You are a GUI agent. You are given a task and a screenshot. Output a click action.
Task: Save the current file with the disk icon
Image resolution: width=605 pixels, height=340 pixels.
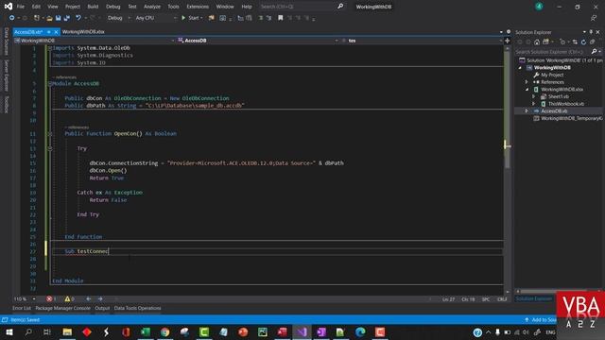(59, 18)
